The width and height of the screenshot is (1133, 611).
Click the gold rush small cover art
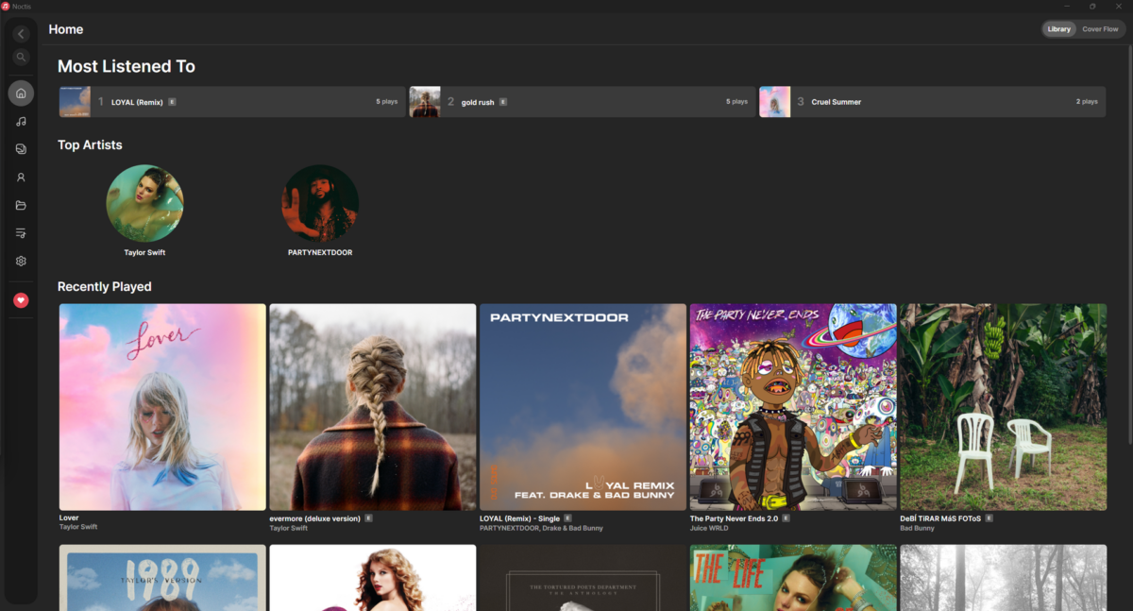425,102
